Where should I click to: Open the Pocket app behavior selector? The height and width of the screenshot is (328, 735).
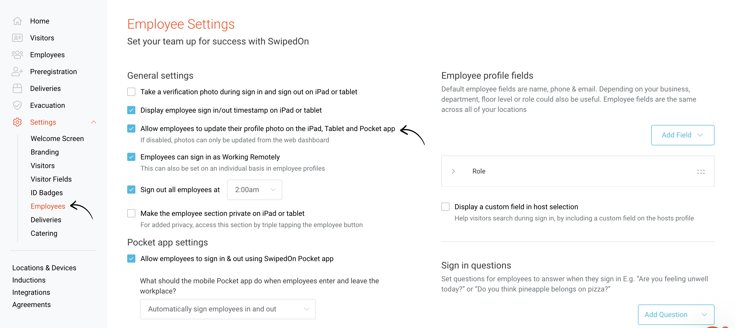click(x=227, y=309)
